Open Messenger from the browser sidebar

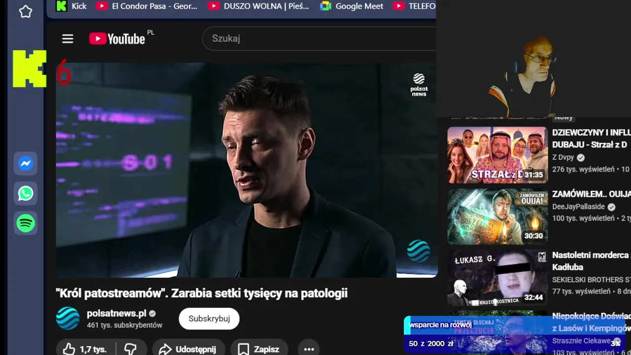pyautogui.click(x=26, y=164)
